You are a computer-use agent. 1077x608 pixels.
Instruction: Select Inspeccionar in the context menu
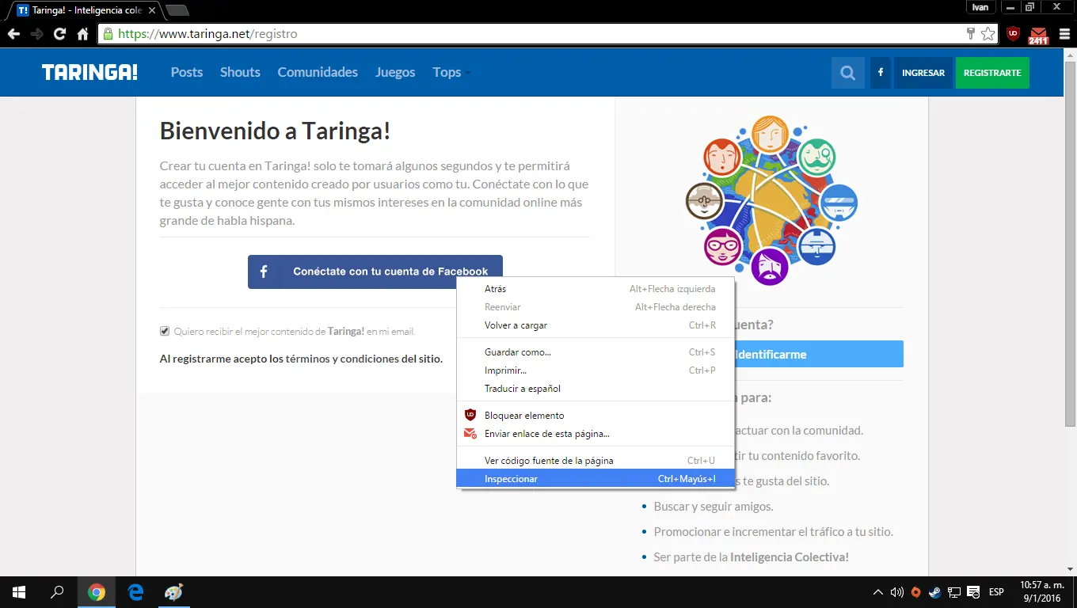coord(596,479)
